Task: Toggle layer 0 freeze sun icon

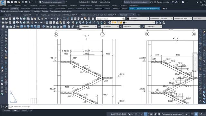Action: click(x=115, y=23)
